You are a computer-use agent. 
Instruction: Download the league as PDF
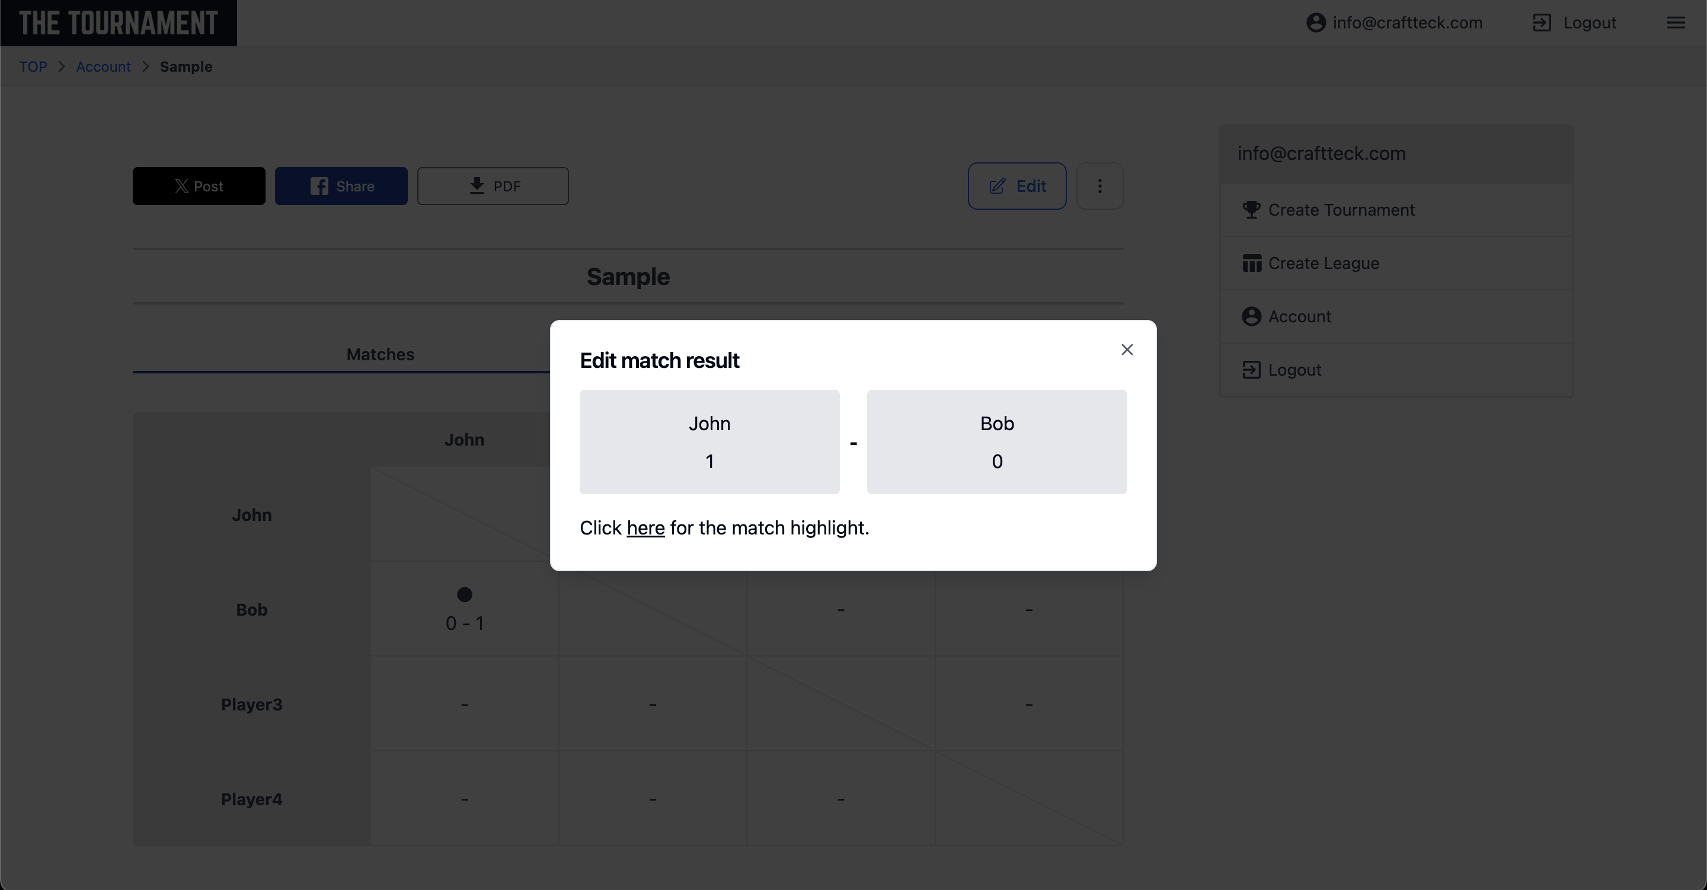click(x=493, y=186)
